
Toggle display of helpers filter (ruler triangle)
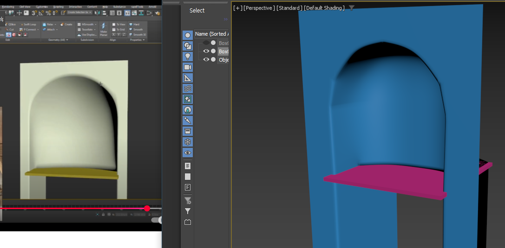pyautogui.click(x=188, y=78)
